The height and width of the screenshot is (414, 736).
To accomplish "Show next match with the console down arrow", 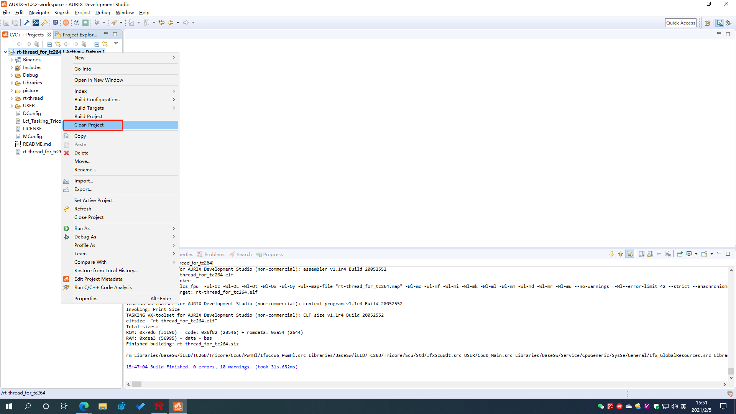I will point(612,254).
